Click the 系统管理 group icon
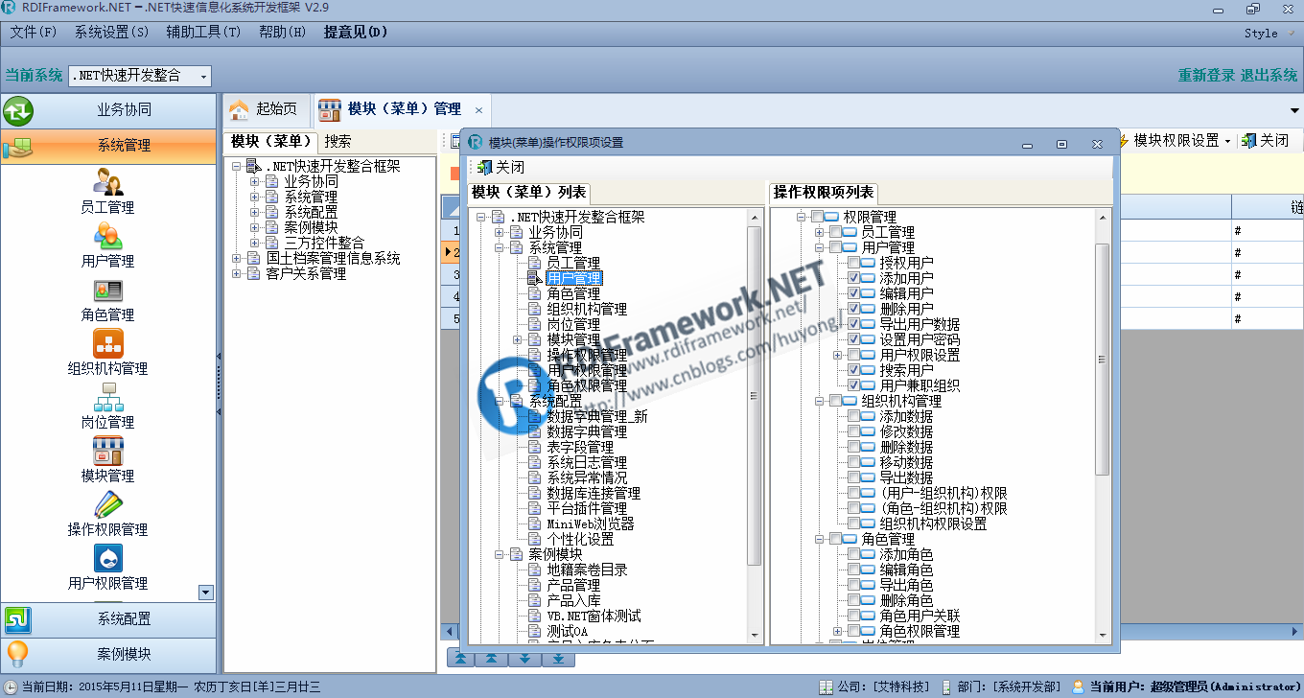The image size is (1304, 698). point(18,147)
